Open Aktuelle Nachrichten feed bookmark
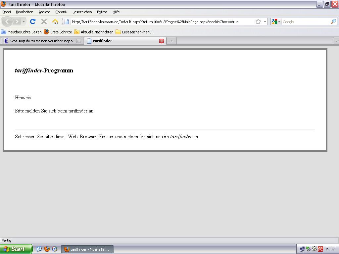The height and width of the screenshot is (254, 339). coord(94,32)
